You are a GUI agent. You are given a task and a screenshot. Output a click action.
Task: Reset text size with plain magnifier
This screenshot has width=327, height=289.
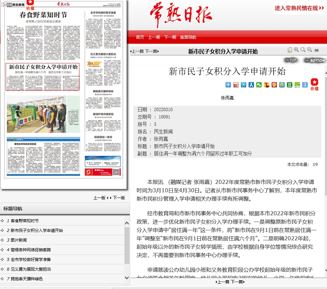(x=303, y=50)
